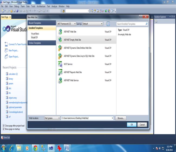Select the Dynamic Data Linq to SQL icon
Screen dimensions: 176x152
tap(60, 56)
